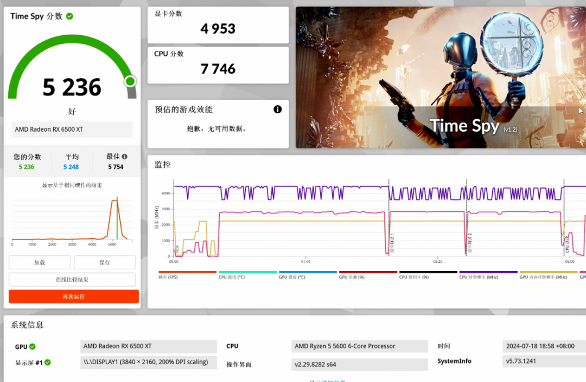This screenshot has width=586, height=382.
Task: Click the green check next to GPU
Action: 33,347
